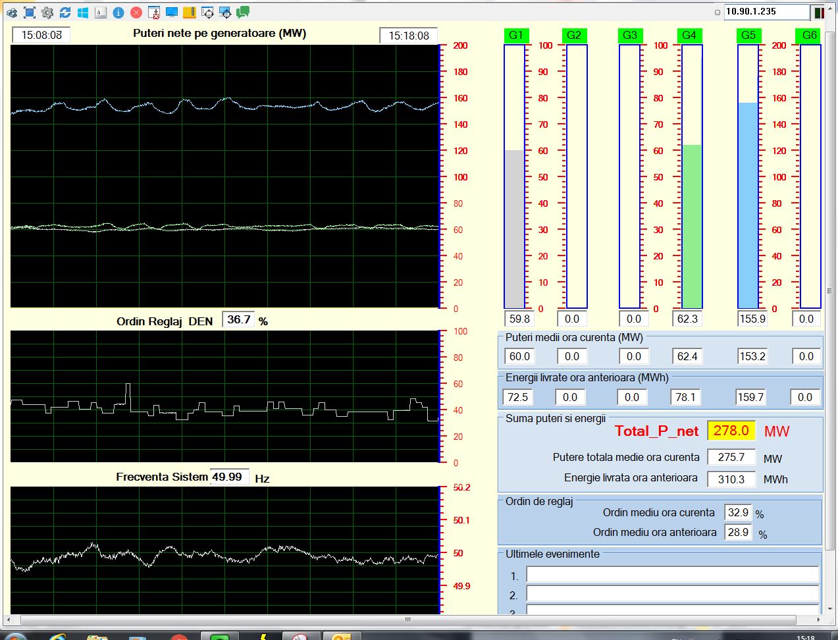Image resolution: width=838 pixels, height=640 pixels.
Task: Click the horizontal scrollbar at the bottom
Action: coord(408,620)
